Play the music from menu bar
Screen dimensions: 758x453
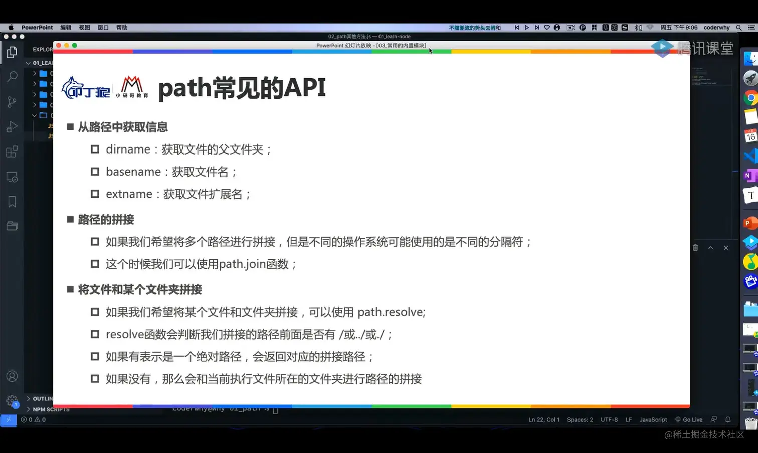pos(527,28)
